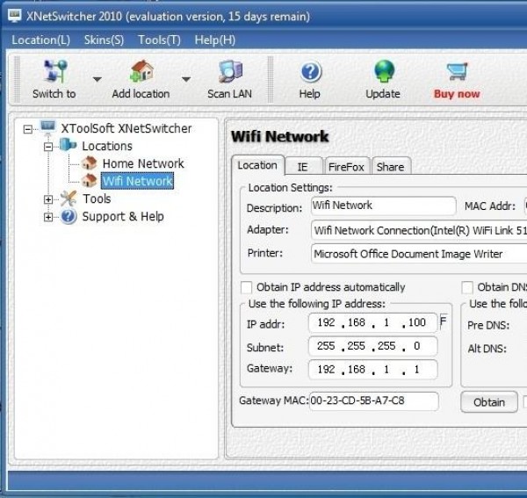Open the Switch to dropdown arrow
Viewport: 527px width, 498px height.
click(97, 79)
